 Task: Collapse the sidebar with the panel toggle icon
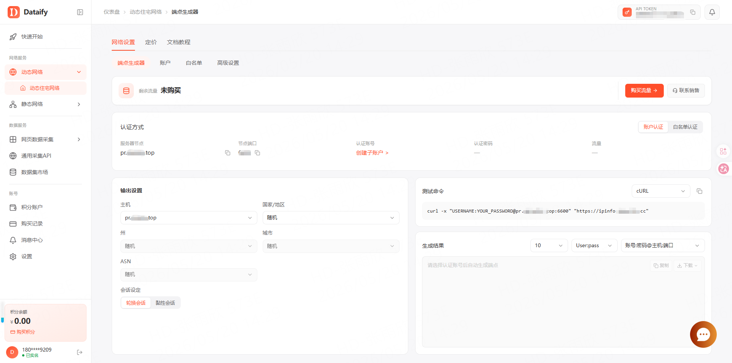(80, 12)
